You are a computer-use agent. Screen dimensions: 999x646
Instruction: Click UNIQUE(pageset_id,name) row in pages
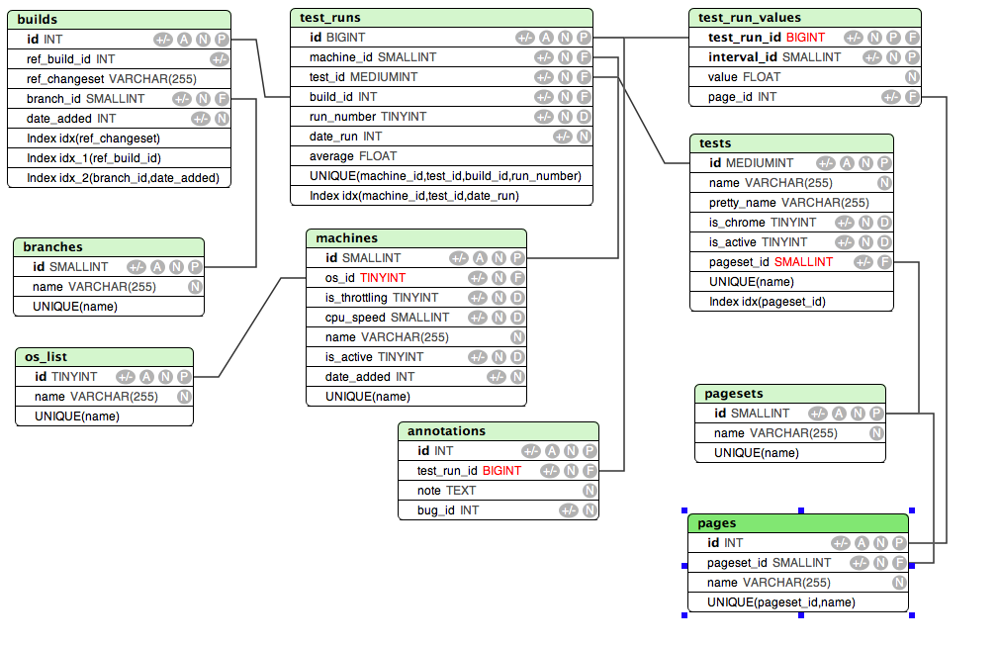click(798, 602)
